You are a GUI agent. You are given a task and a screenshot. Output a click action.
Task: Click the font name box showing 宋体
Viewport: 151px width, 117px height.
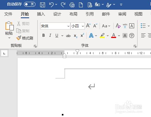[x=54, y=26]
